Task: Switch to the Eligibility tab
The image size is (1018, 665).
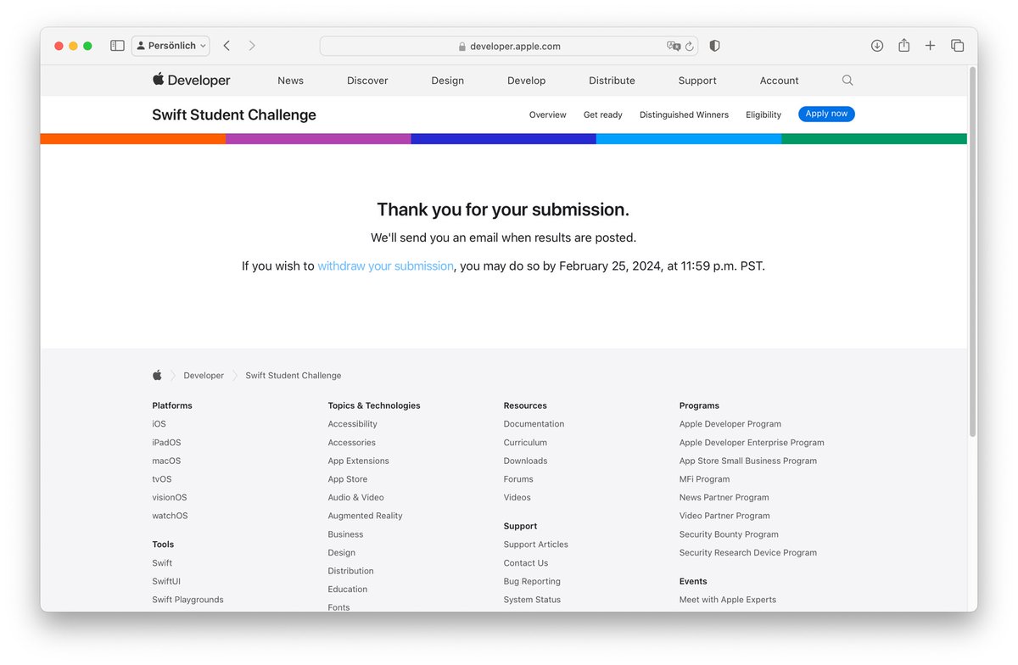Action: point(763,115)
